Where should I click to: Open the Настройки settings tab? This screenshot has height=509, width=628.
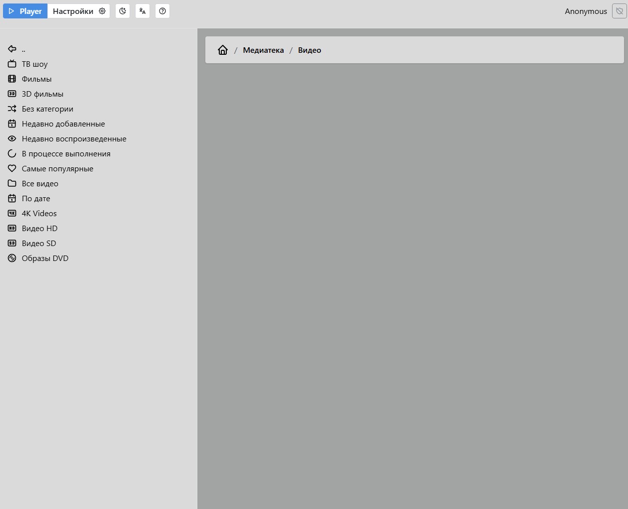click(79, 11)
